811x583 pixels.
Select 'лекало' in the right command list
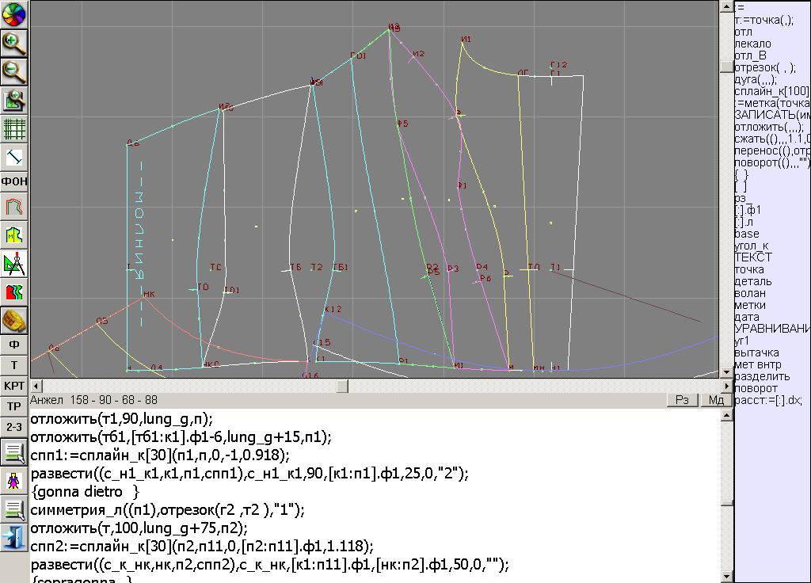tap(753, 44)
